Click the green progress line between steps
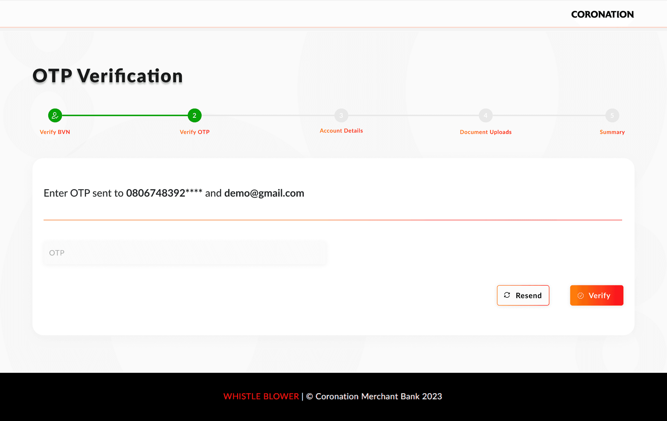The height and width of the screenshot is (421, 667). pyautogui.click(x=125, y=115)
